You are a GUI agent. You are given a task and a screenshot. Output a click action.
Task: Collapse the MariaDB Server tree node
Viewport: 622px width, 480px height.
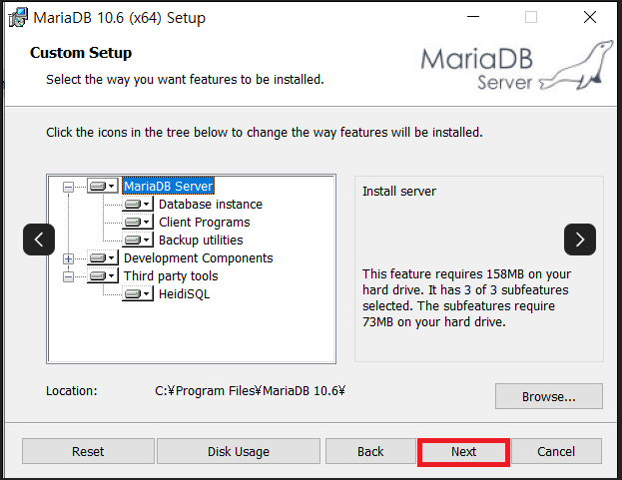68,187
